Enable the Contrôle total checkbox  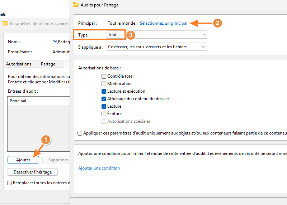(104, 76)
